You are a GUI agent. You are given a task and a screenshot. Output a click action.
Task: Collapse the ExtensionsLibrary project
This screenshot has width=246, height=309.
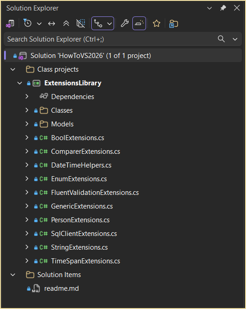click(x=20, y=83)
